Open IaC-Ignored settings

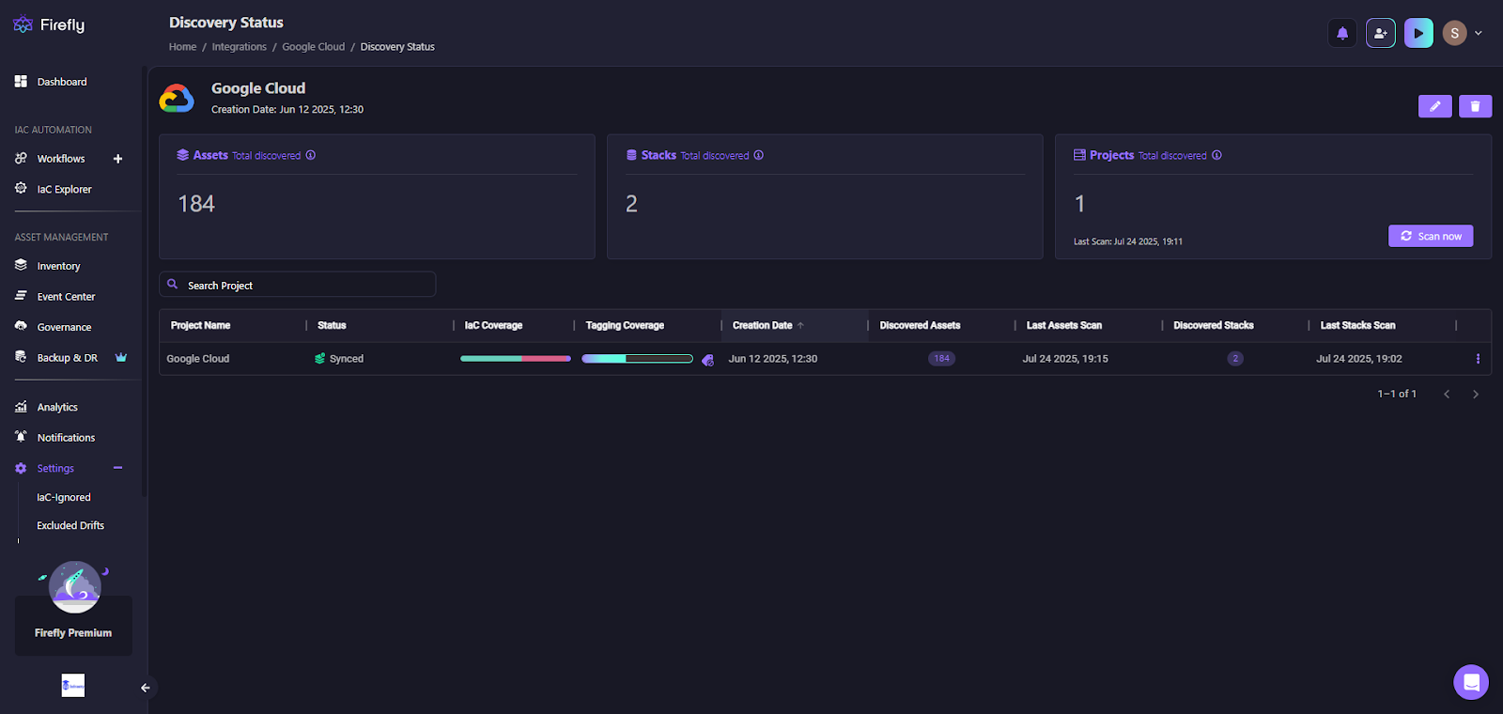[x=64, y=497]
